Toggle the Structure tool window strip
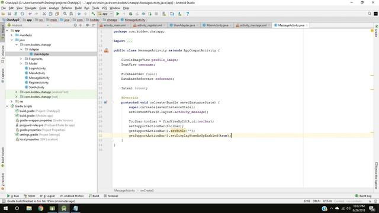This screenshot has height=213, width=379. point(2,54)
